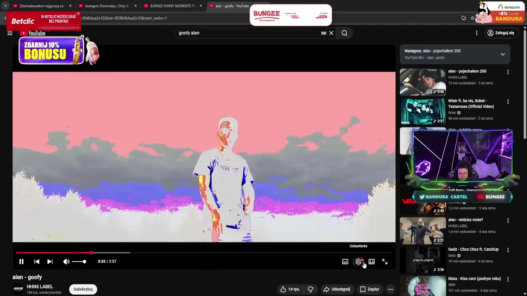Open Gedz - Chcx Chcx thumbnail
527x296 pixels.
[x=423, y=260]
